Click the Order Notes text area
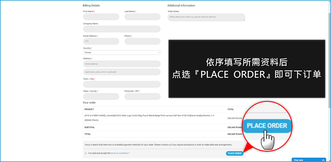Image resolution: width=331 pixels, height=162 pixels. 206,17
